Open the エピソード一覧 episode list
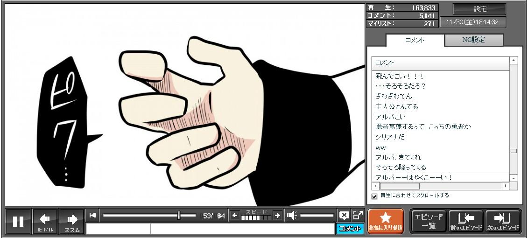 [x=429, y=221]
